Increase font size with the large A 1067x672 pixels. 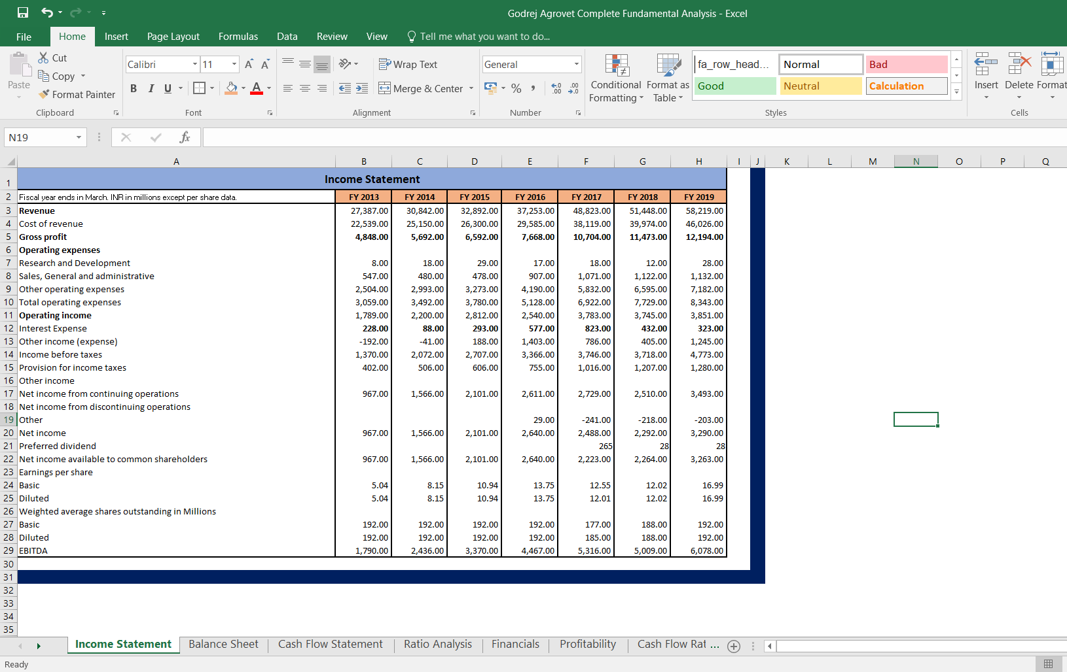[249, 64]
